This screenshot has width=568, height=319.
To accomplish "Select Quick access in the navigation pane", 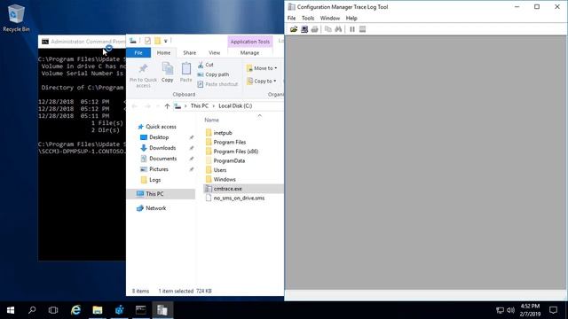I will [161, 127].
